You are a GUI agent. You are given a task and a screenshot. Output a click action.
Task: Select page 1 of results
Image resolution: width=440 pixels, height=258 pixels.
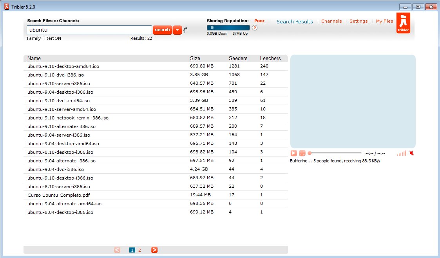(x=132, y=250)
